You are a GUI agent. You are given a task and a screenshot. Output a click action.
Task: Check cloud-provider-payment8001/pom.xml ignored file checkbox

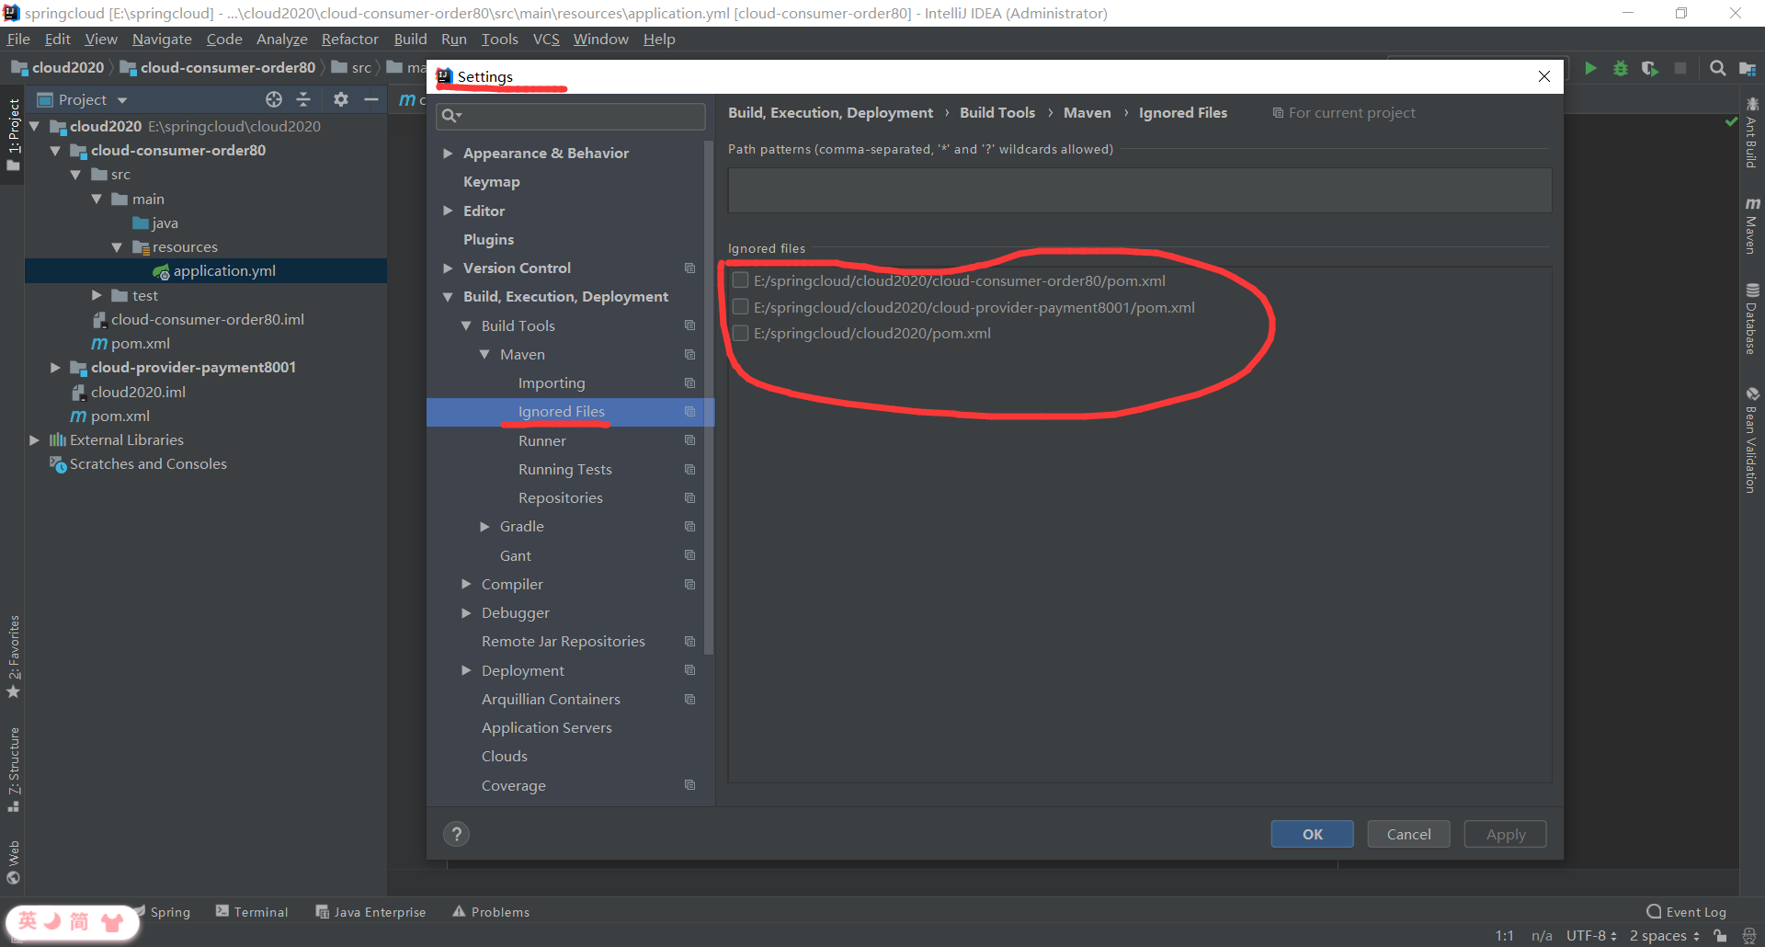point(740,307)
